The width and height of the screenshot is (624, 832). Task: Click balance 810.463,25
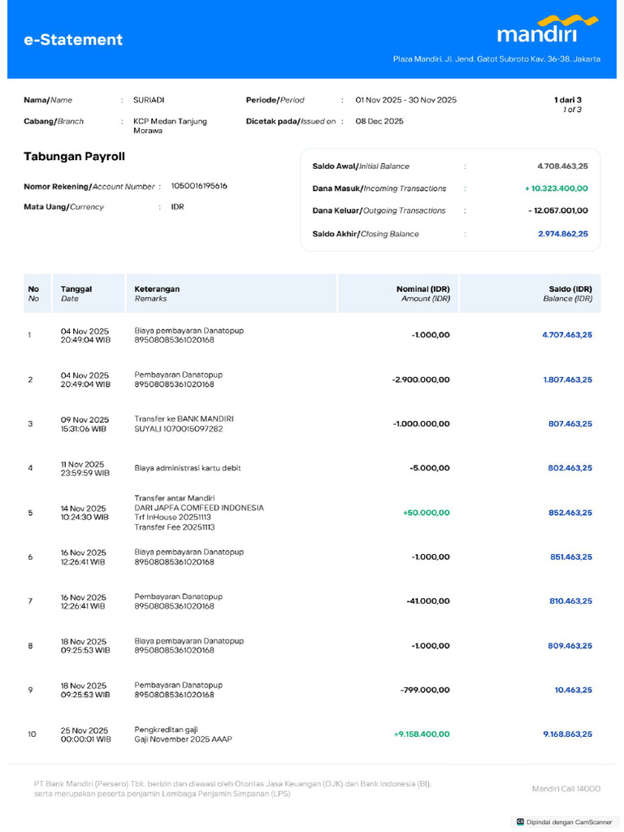570,601
